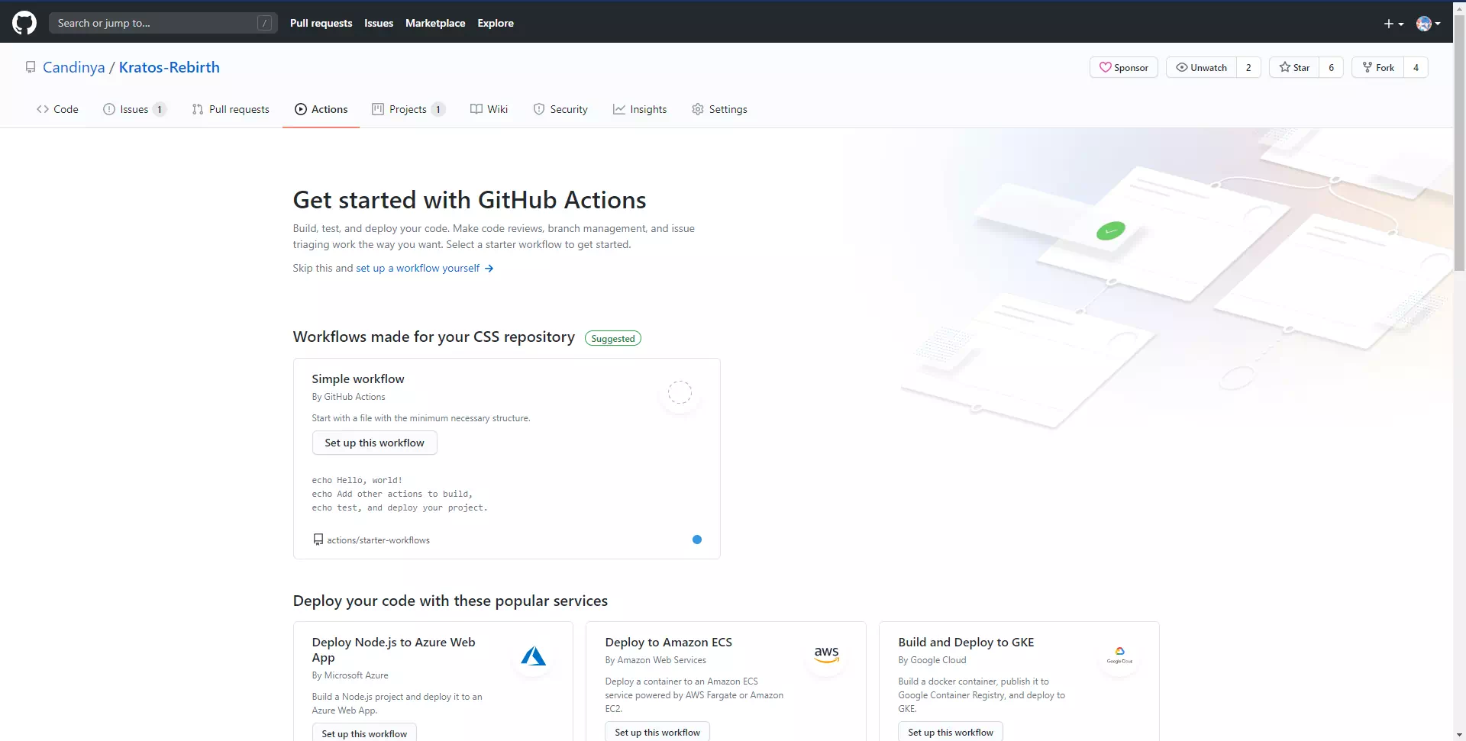Screen dimensions: 1466x741
Task: View the forks count 4
Action: 1416,67
